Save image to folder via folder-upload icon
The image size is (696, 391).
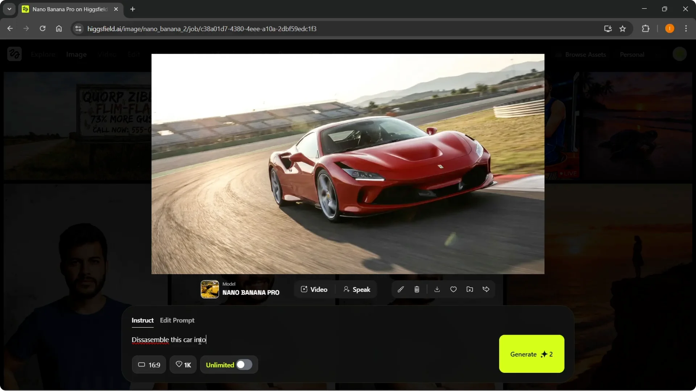tap(469, 289)
